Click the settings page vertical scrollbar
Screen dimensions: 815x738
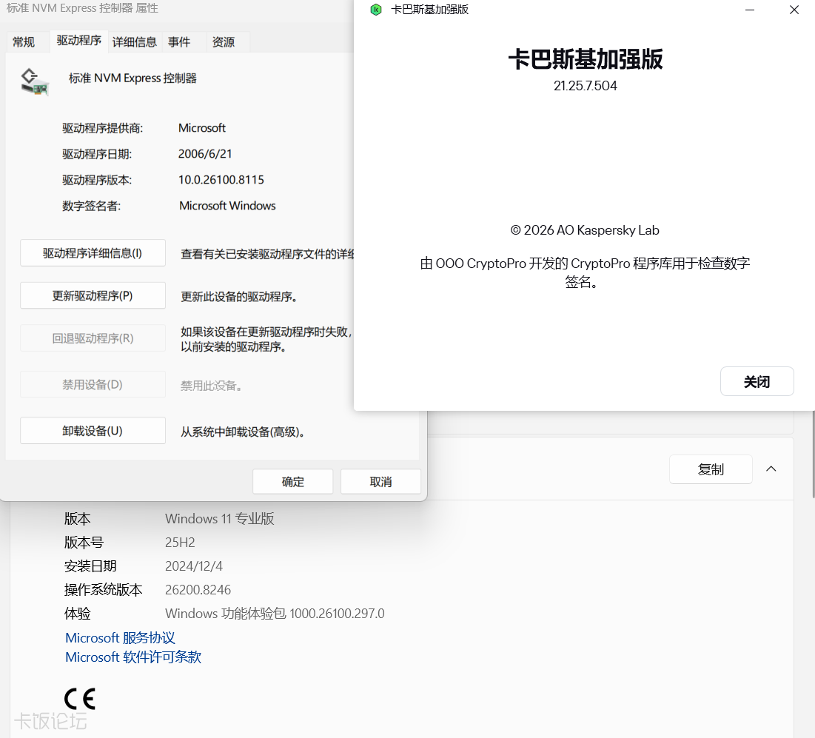pos(813,454)
